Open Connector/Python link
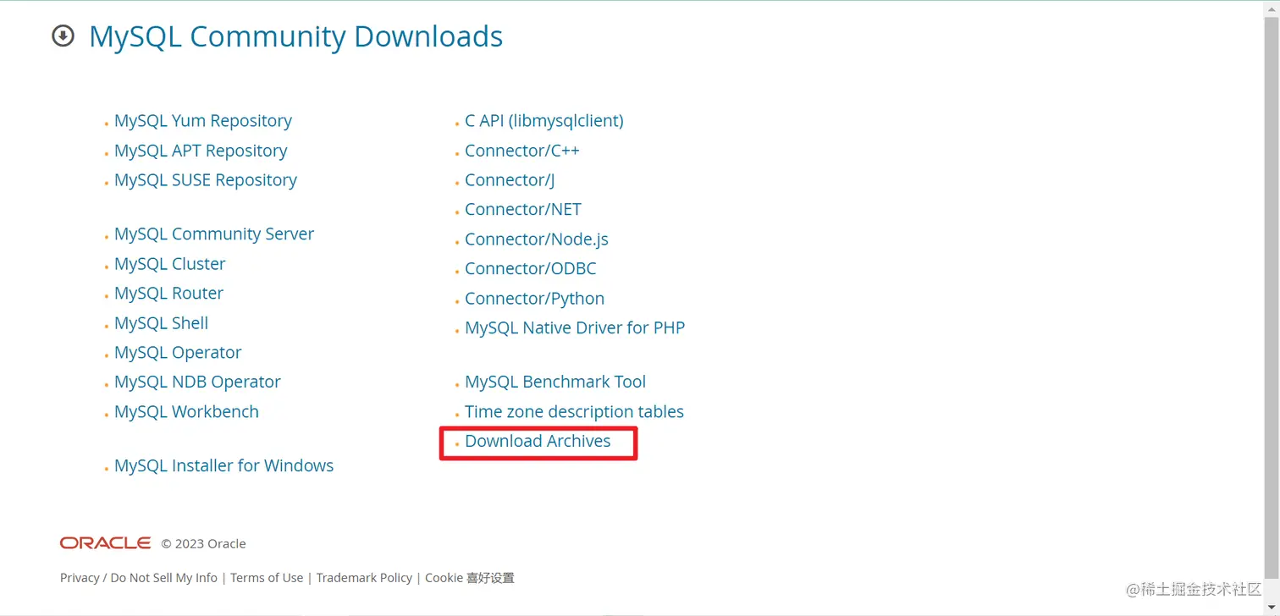Viewport: 1280px width, 616px height. (x=535, y=299)
